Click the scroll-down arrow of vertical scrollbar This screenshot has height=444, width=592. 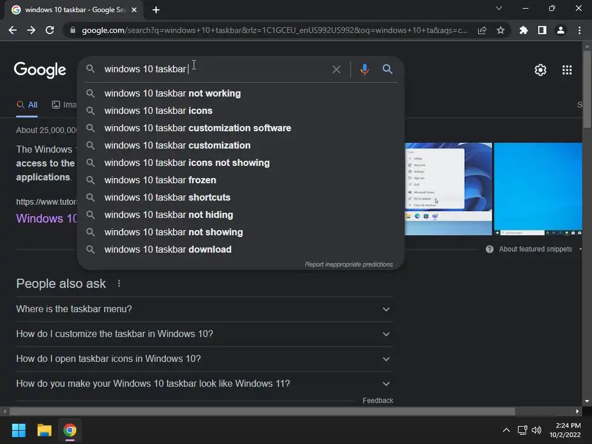coord(587,401)
